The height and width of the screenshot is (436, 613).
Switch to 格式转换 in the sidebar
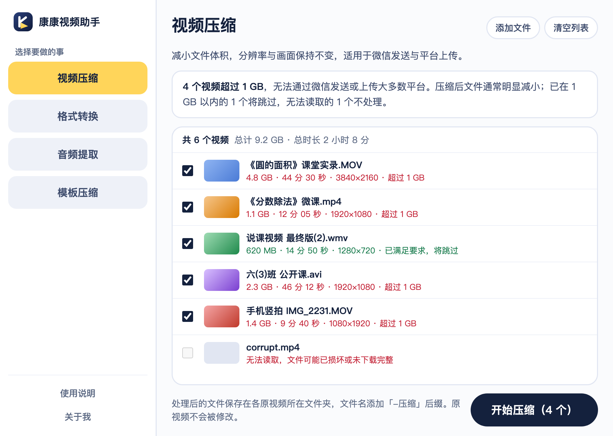pos(78,116)
